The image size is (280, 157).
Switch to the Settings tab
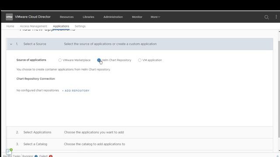pos(80,26)
